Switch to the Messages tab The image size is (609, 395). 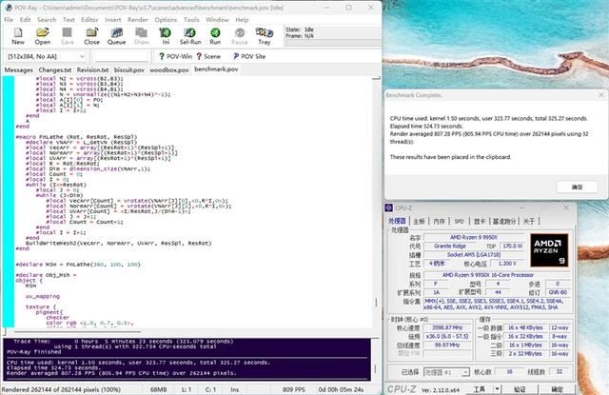(18, 69)
